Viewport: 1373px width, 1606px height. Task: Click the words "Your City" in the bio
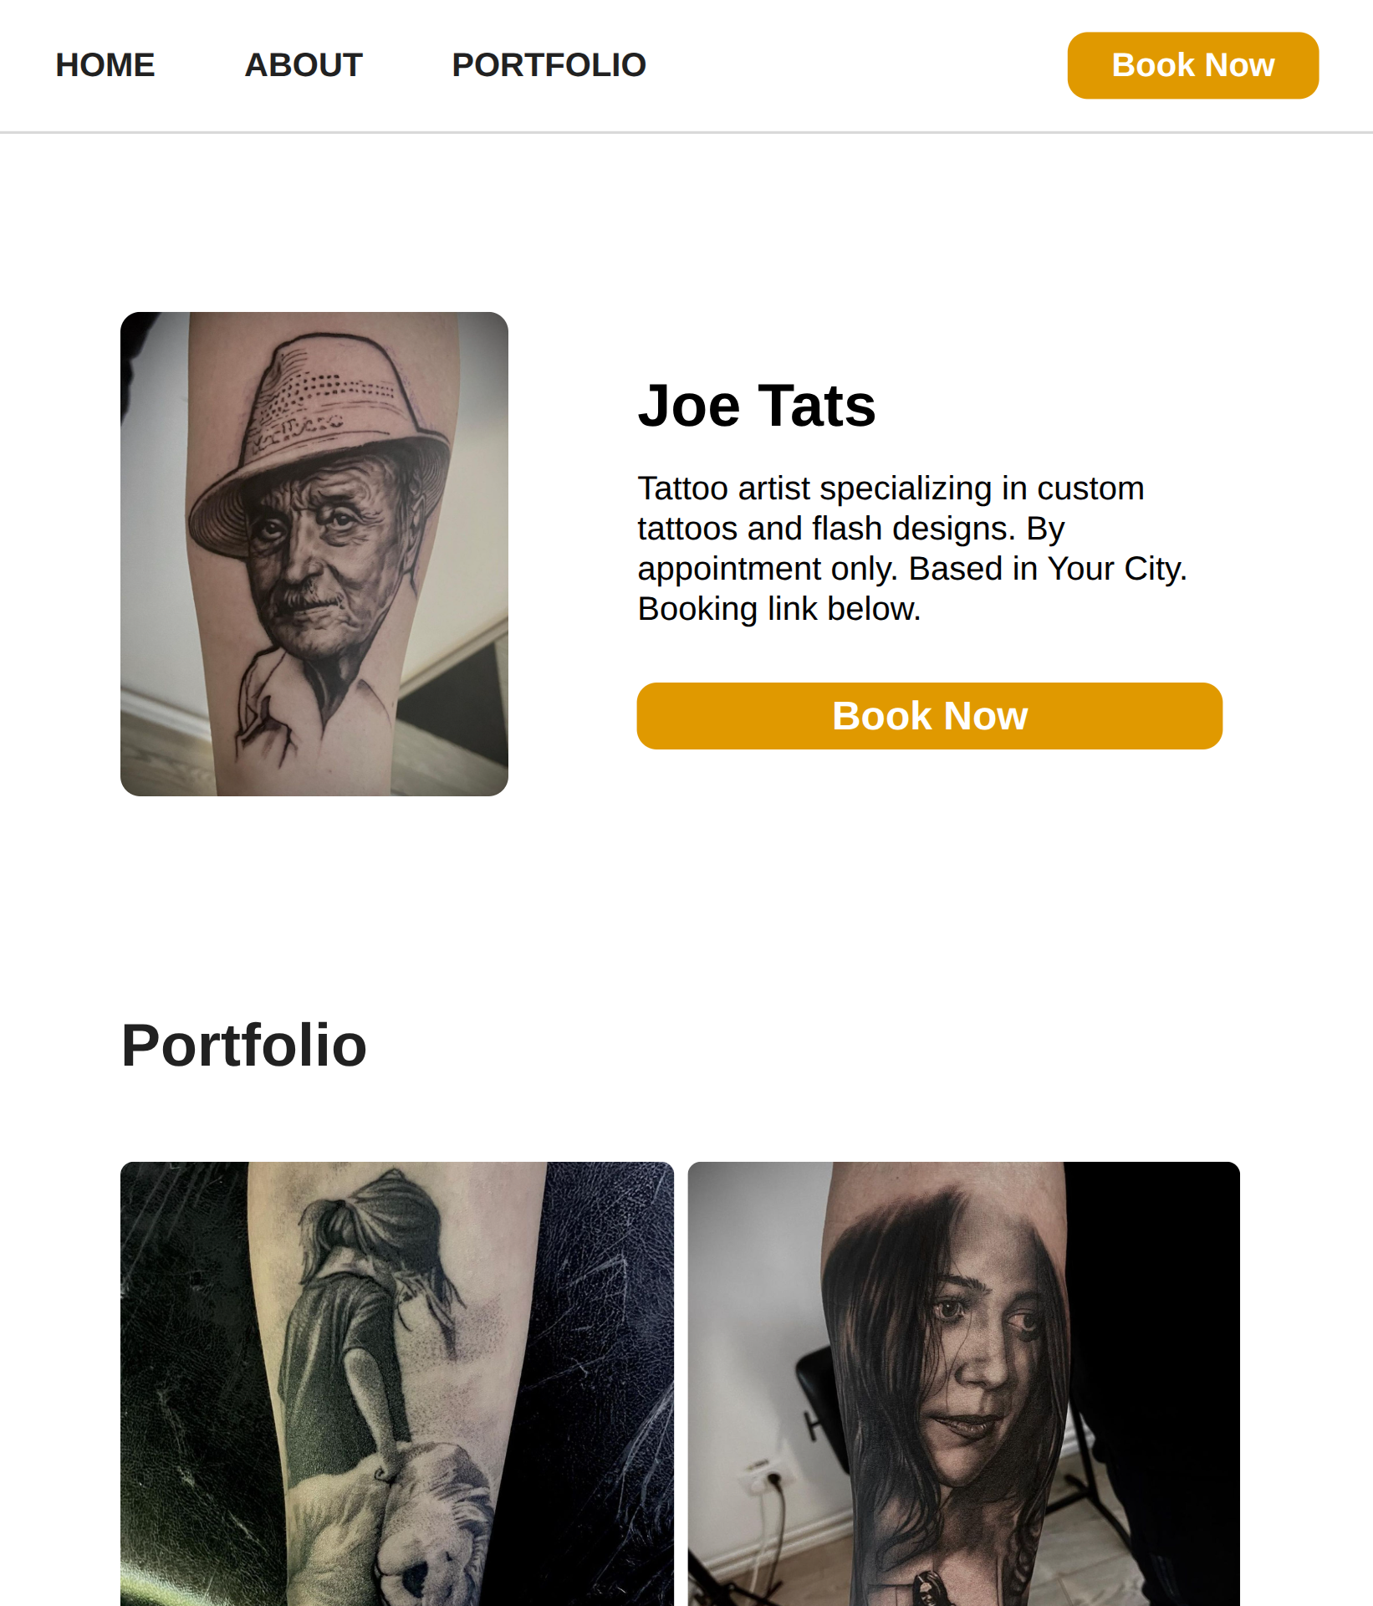click(1115, 569)
